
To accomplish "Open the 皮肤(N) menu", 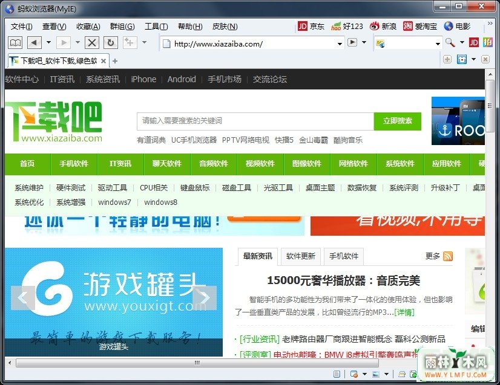I will pos(225,27).
